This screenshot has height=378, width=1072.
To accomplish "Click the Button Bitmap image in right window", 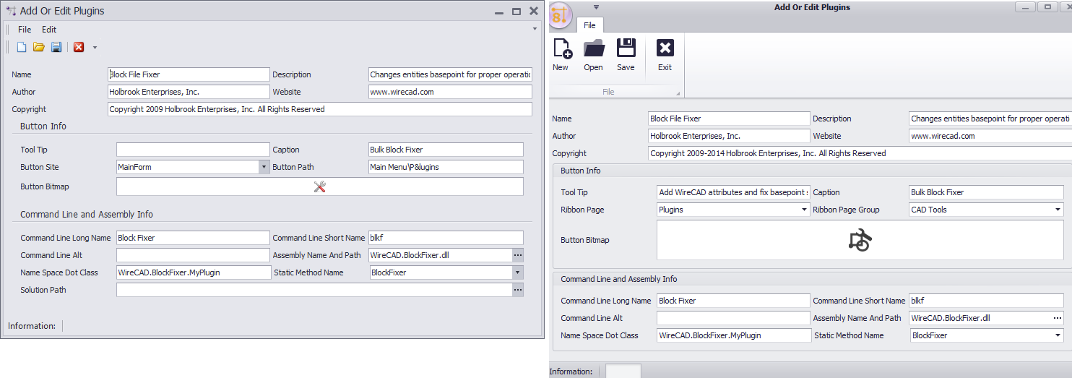I will click(860, 240).
